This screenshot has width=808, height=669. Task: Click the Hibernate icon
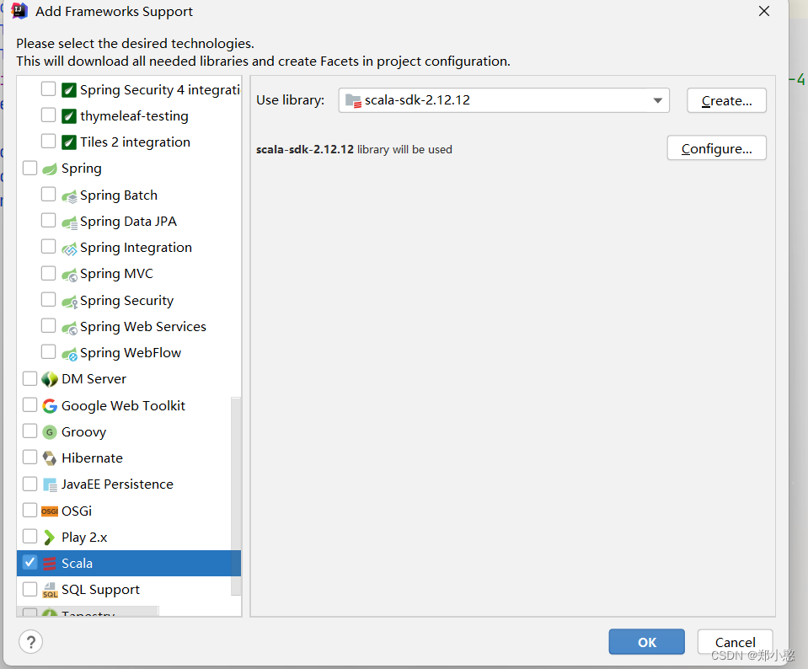(x=50, y=458)
